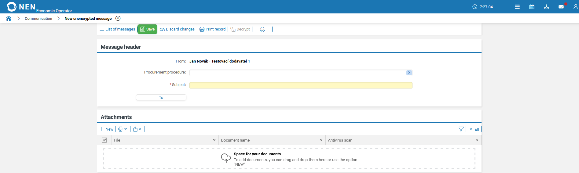The image size is (579, 173).
Task: Open the calendar icon in header
Action: [x=532, y=7]
